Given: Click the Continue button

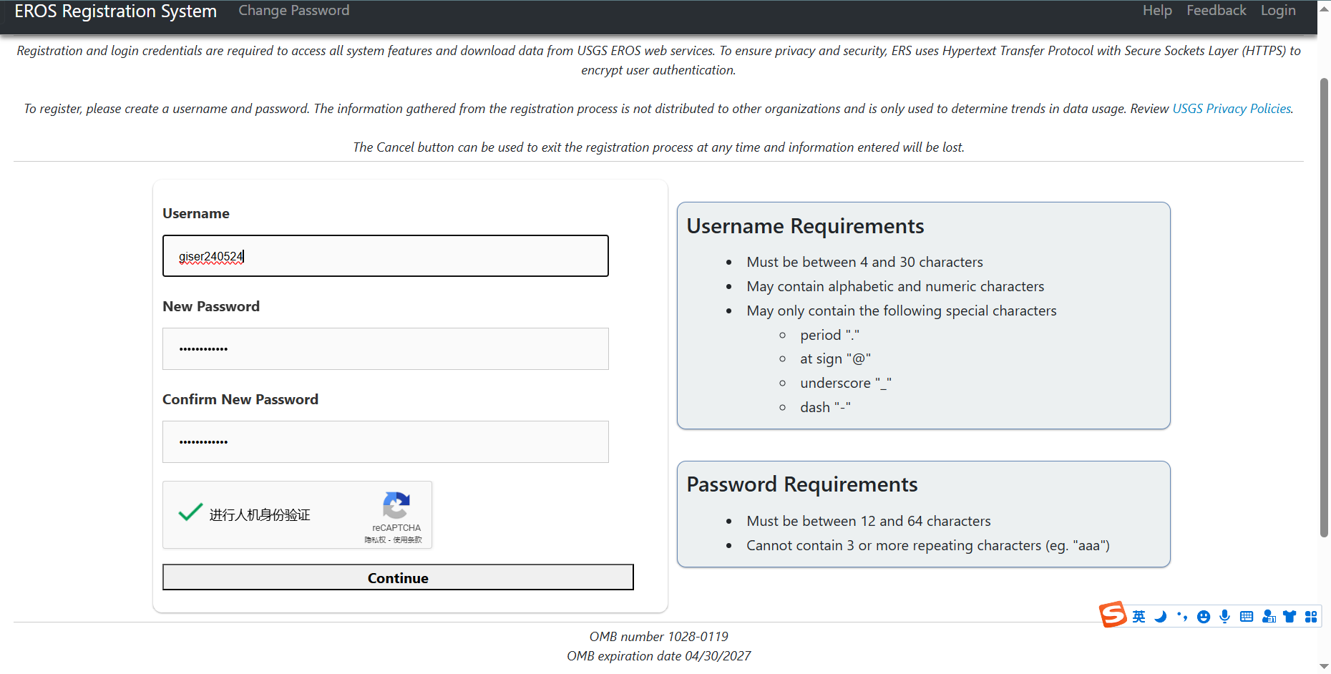Looking at the screenshot, I should pyautogui.click(x=398, y=577).
